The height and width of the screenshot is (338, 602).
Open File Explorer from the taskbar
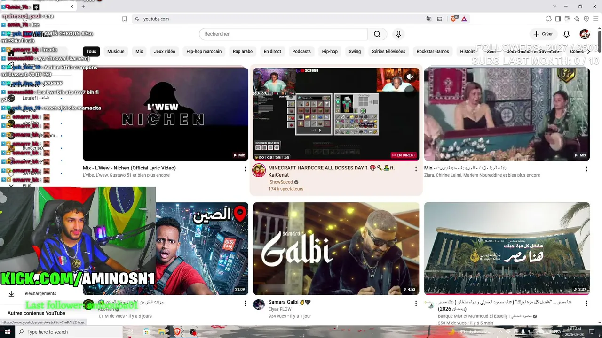tap(162, 332)
